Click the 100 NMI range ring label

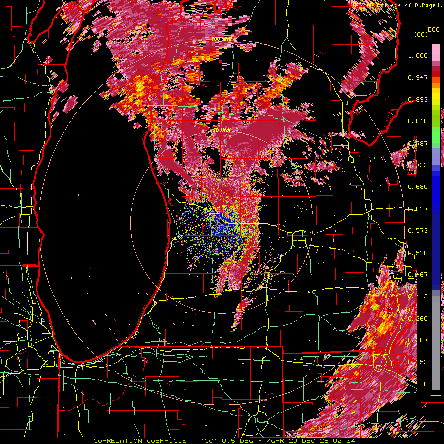[222, 39]
